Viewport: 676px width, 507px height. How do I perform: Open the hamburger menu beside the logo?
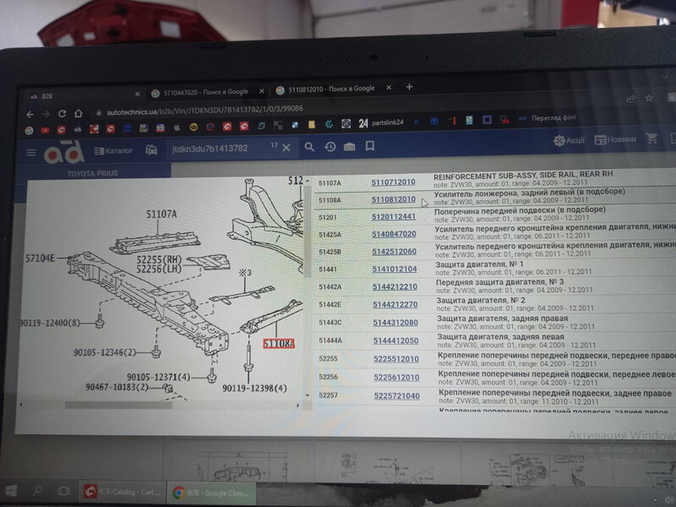click(x=31, y=153)
